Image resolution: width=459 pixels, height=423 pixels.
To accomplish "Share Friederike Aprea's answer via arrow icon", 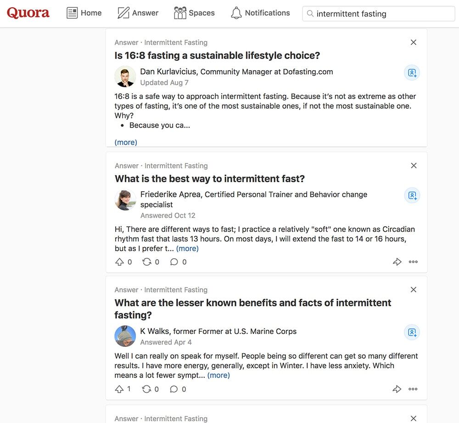I will 397,262.
